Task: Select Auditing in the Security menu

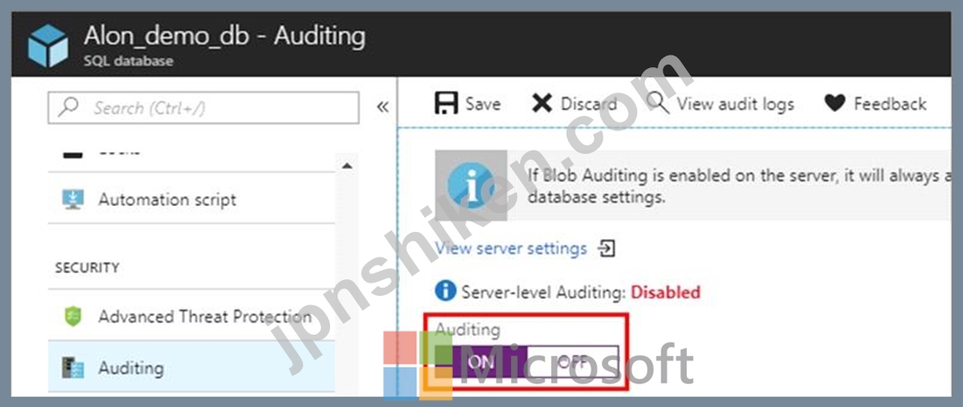Action: pos(192,367)
